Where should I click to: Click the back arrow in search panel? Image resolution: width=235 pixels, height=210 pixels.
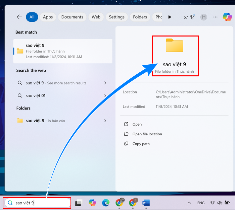pyautogui.click(x=19, y=17)
